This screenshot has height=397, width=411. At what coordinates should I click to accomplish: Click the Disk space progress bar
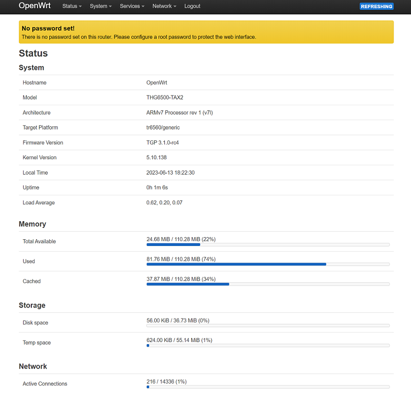click(x=268, y=326)
